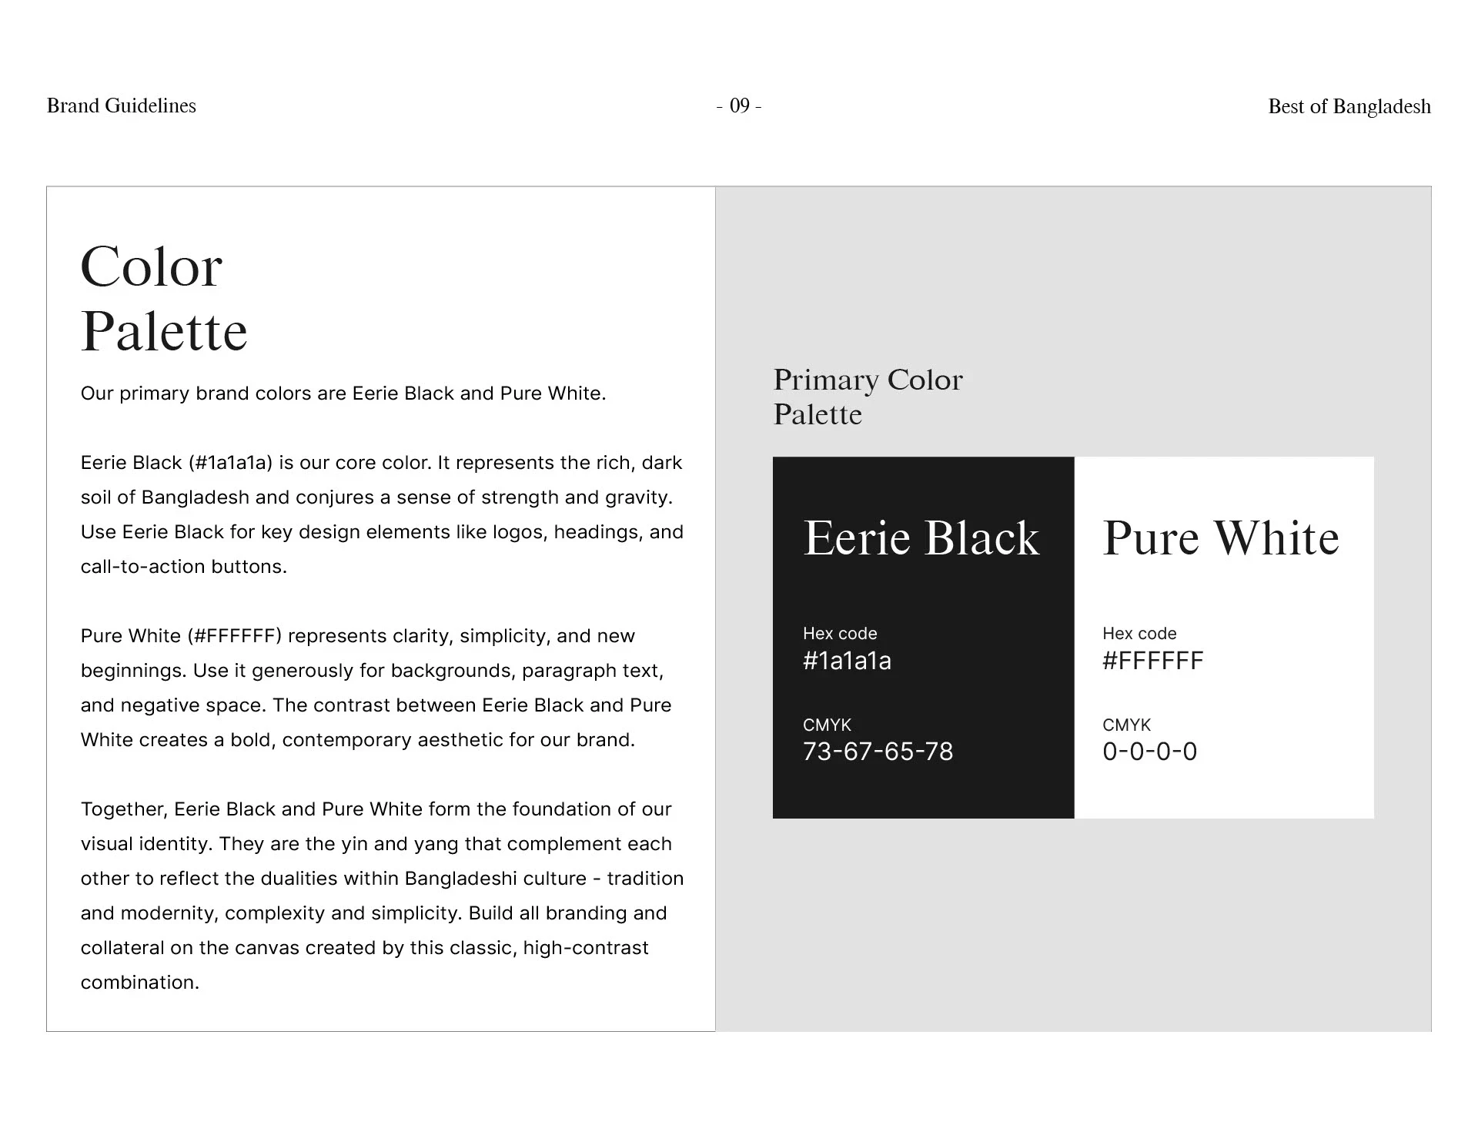1478x1142 pixels.
Task: Click the CMYK value 0-0-0-0
Action: pos(1149,752)
